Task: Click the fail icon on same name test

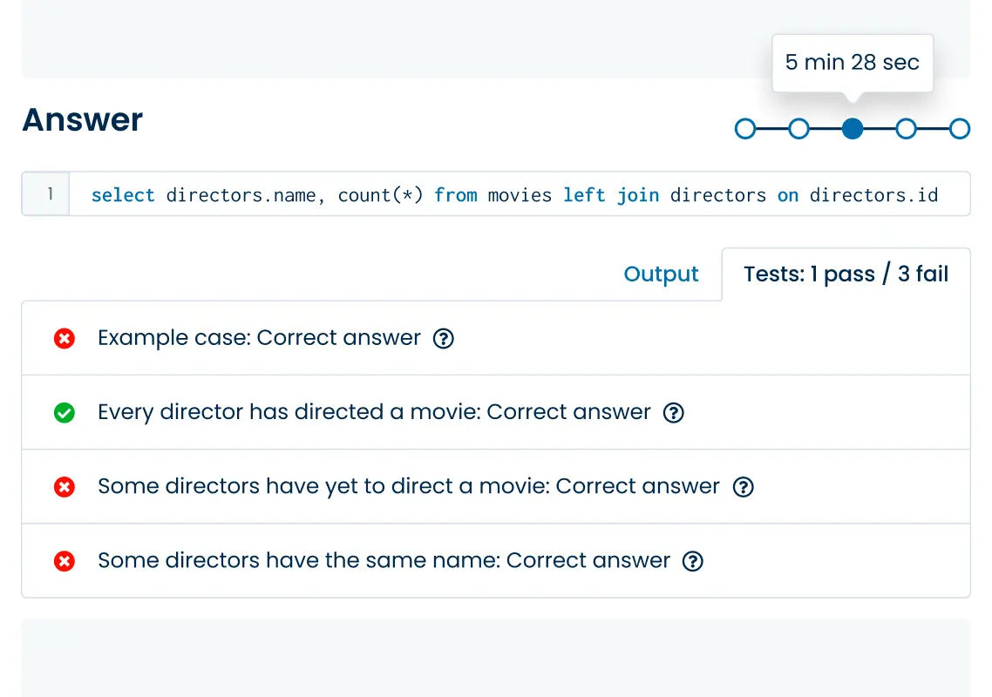Action: click(x=64, y=561)
